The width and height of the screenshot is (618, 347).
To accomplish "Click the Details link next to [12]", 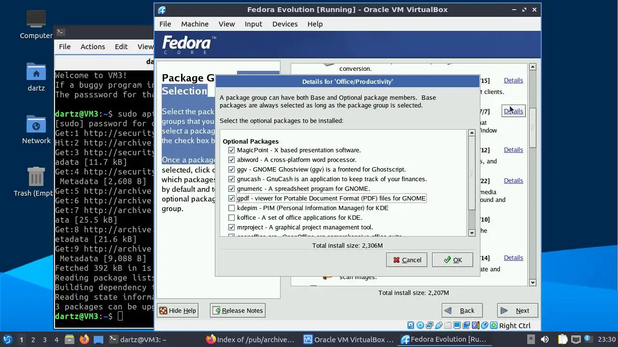I will point(513,149).
